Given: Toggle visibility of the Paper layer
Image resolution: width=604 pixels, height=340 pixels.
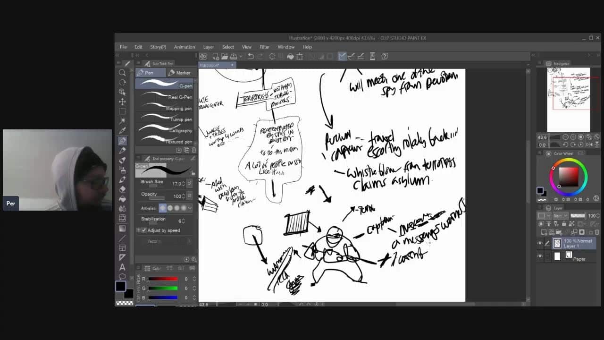Looking at the screenshot, I should click(540, 256).
